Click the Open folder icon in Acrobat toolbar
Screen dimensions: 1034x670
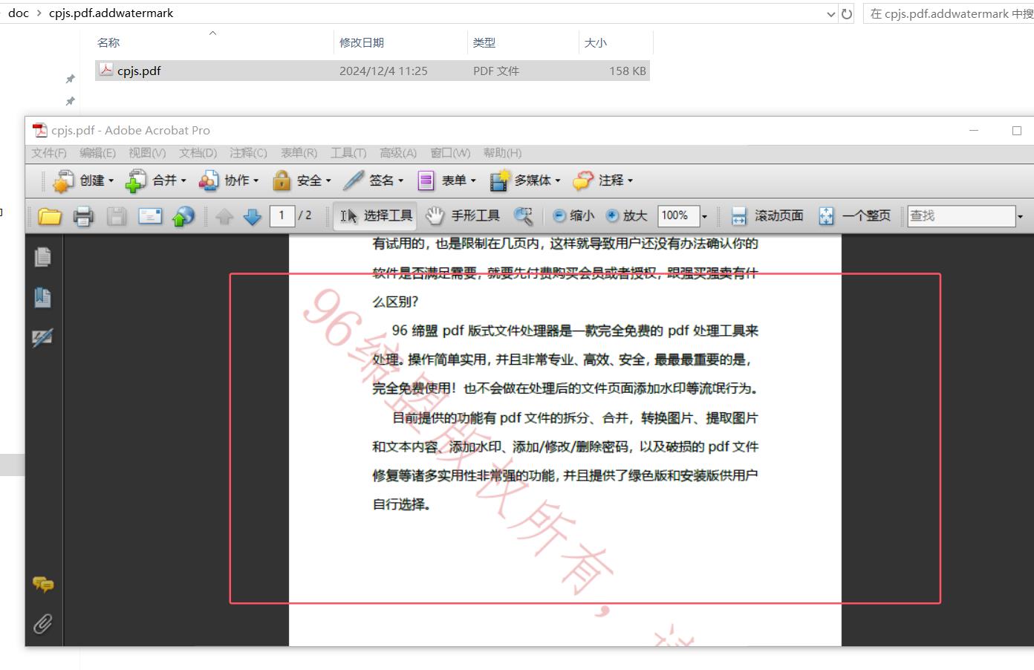coord(50,216)
